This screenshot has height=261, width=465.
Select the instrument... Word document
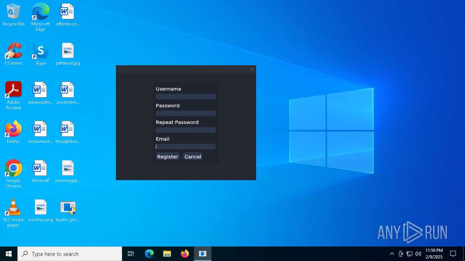(x=40, y=132)
